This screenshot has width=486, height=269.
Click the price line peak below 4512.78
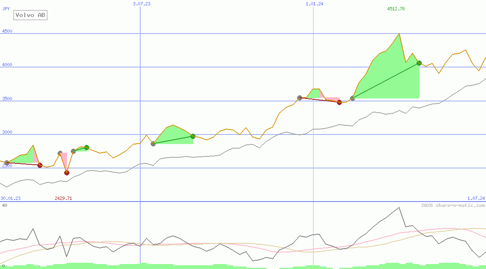(399, 34)
